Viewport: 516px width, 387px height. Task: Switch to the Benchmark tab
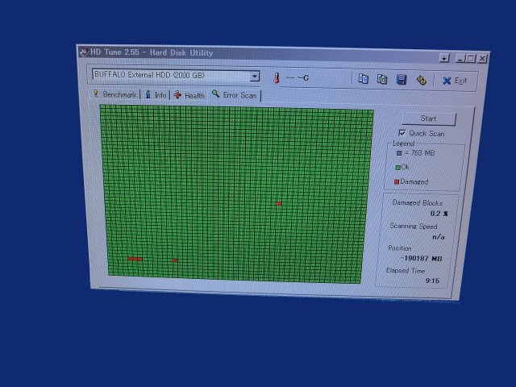pos(115,94)
